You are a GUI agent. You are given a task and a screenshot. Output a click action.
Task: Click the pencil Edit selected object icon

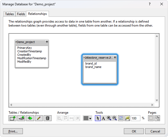coord(39,118)
